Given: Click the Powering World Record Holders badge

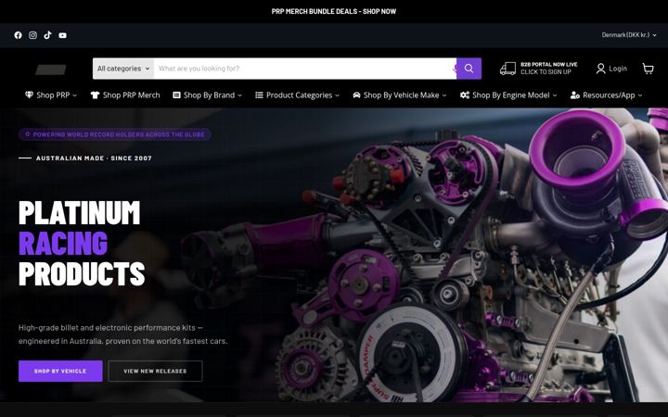Looking at the screenshot, I should pyautogui.click(x=115, y=134).
